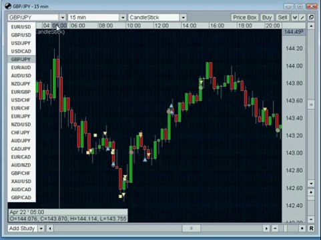321x240 pixels.
Task: Choose AUD/CAD in the pair list
Action: coord(21,189)
